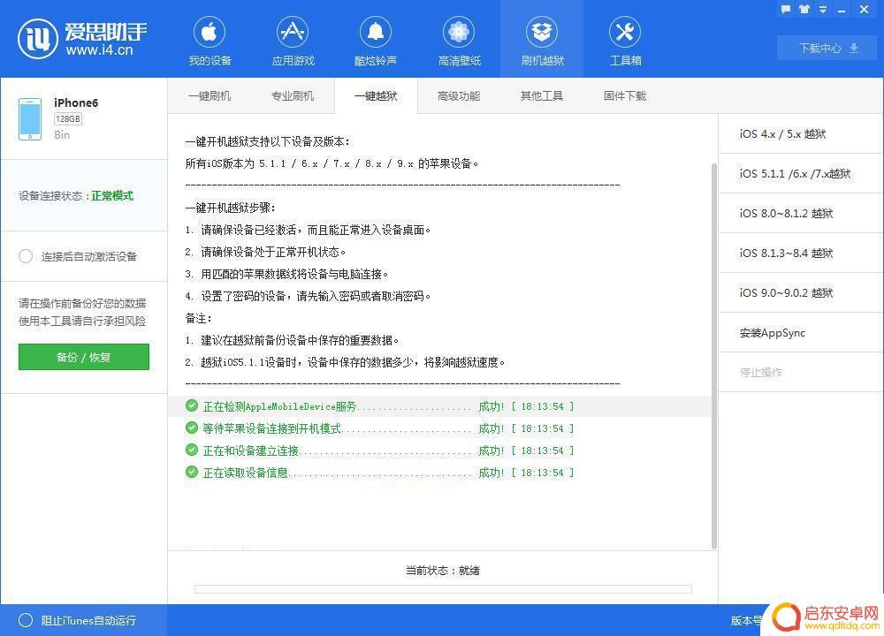Open 应用游戏 apps and games section
The height and width of the screenshot is (636, 884).
pos(293,41)
